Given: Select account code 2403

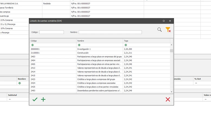Looking at the screenshot, I should [x=33, y=57].
